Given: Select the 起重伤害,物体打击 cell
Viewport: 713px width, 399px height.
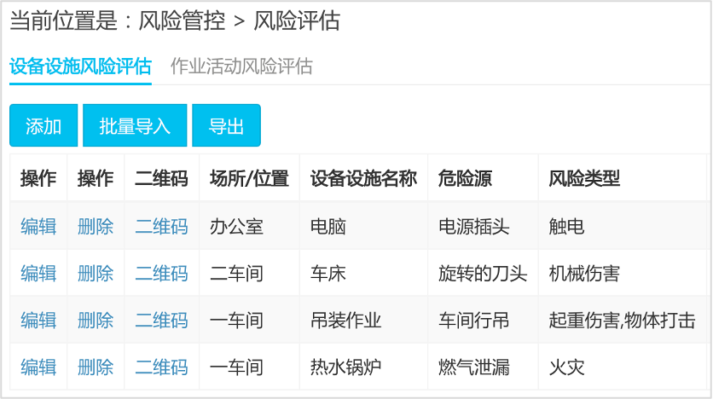Looking at the screenshot, I should point(622,321).
